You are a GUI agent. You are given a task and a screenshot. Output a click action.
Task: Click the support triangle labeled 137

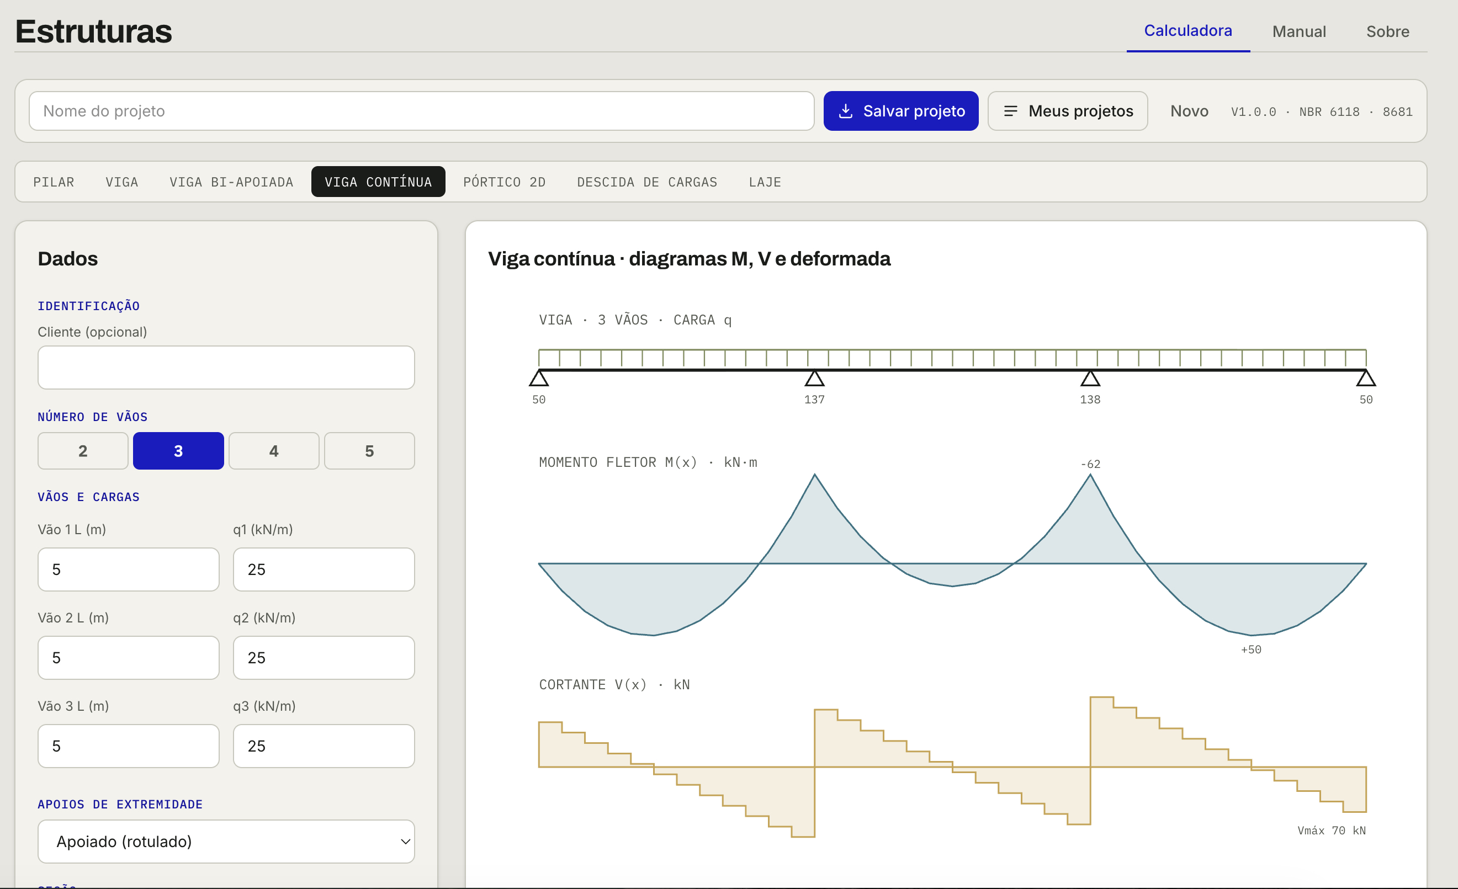[x=815, y=378]
